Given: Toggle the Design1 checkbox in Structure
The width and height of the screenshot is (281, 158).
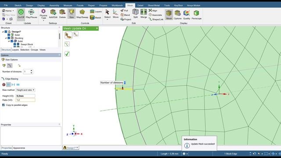Looking at the screenshot, I should [x=6, y=32].
